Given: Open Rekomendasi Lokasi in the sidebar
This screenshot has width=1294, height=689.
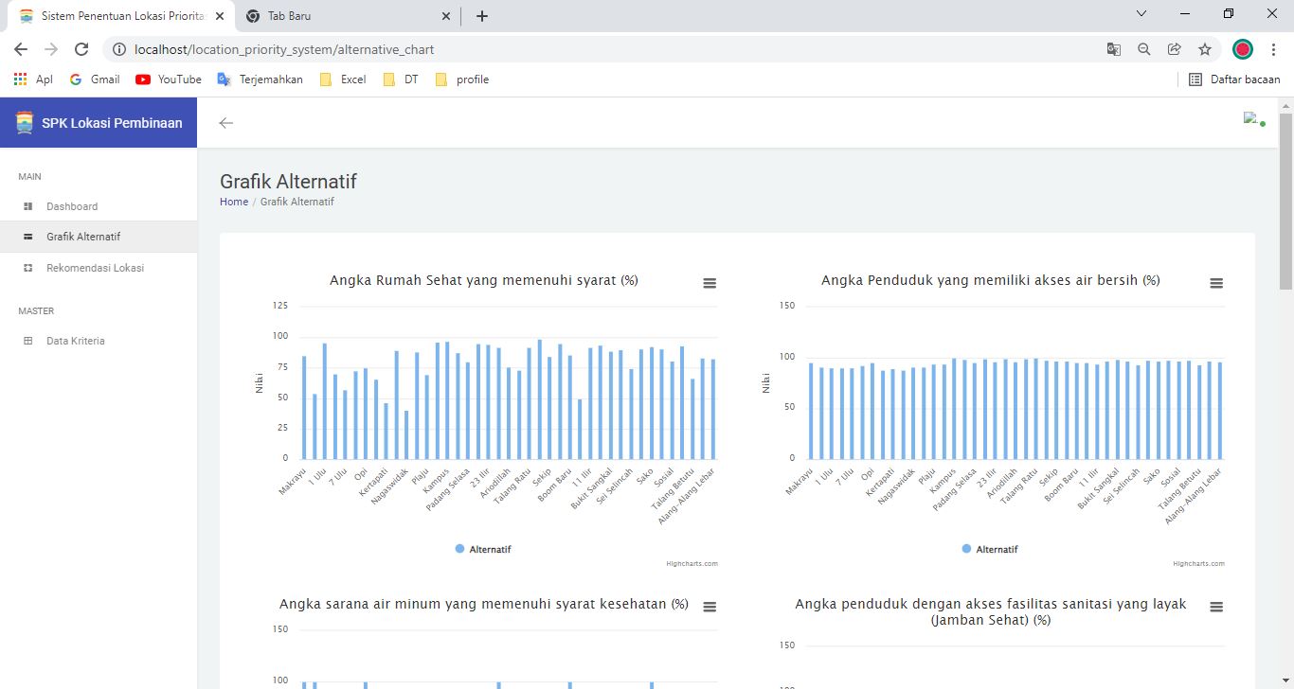Looking at the screenshot, I should (99, 268).
